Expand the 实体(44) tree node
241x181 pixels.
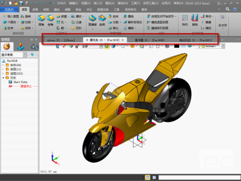3,65
